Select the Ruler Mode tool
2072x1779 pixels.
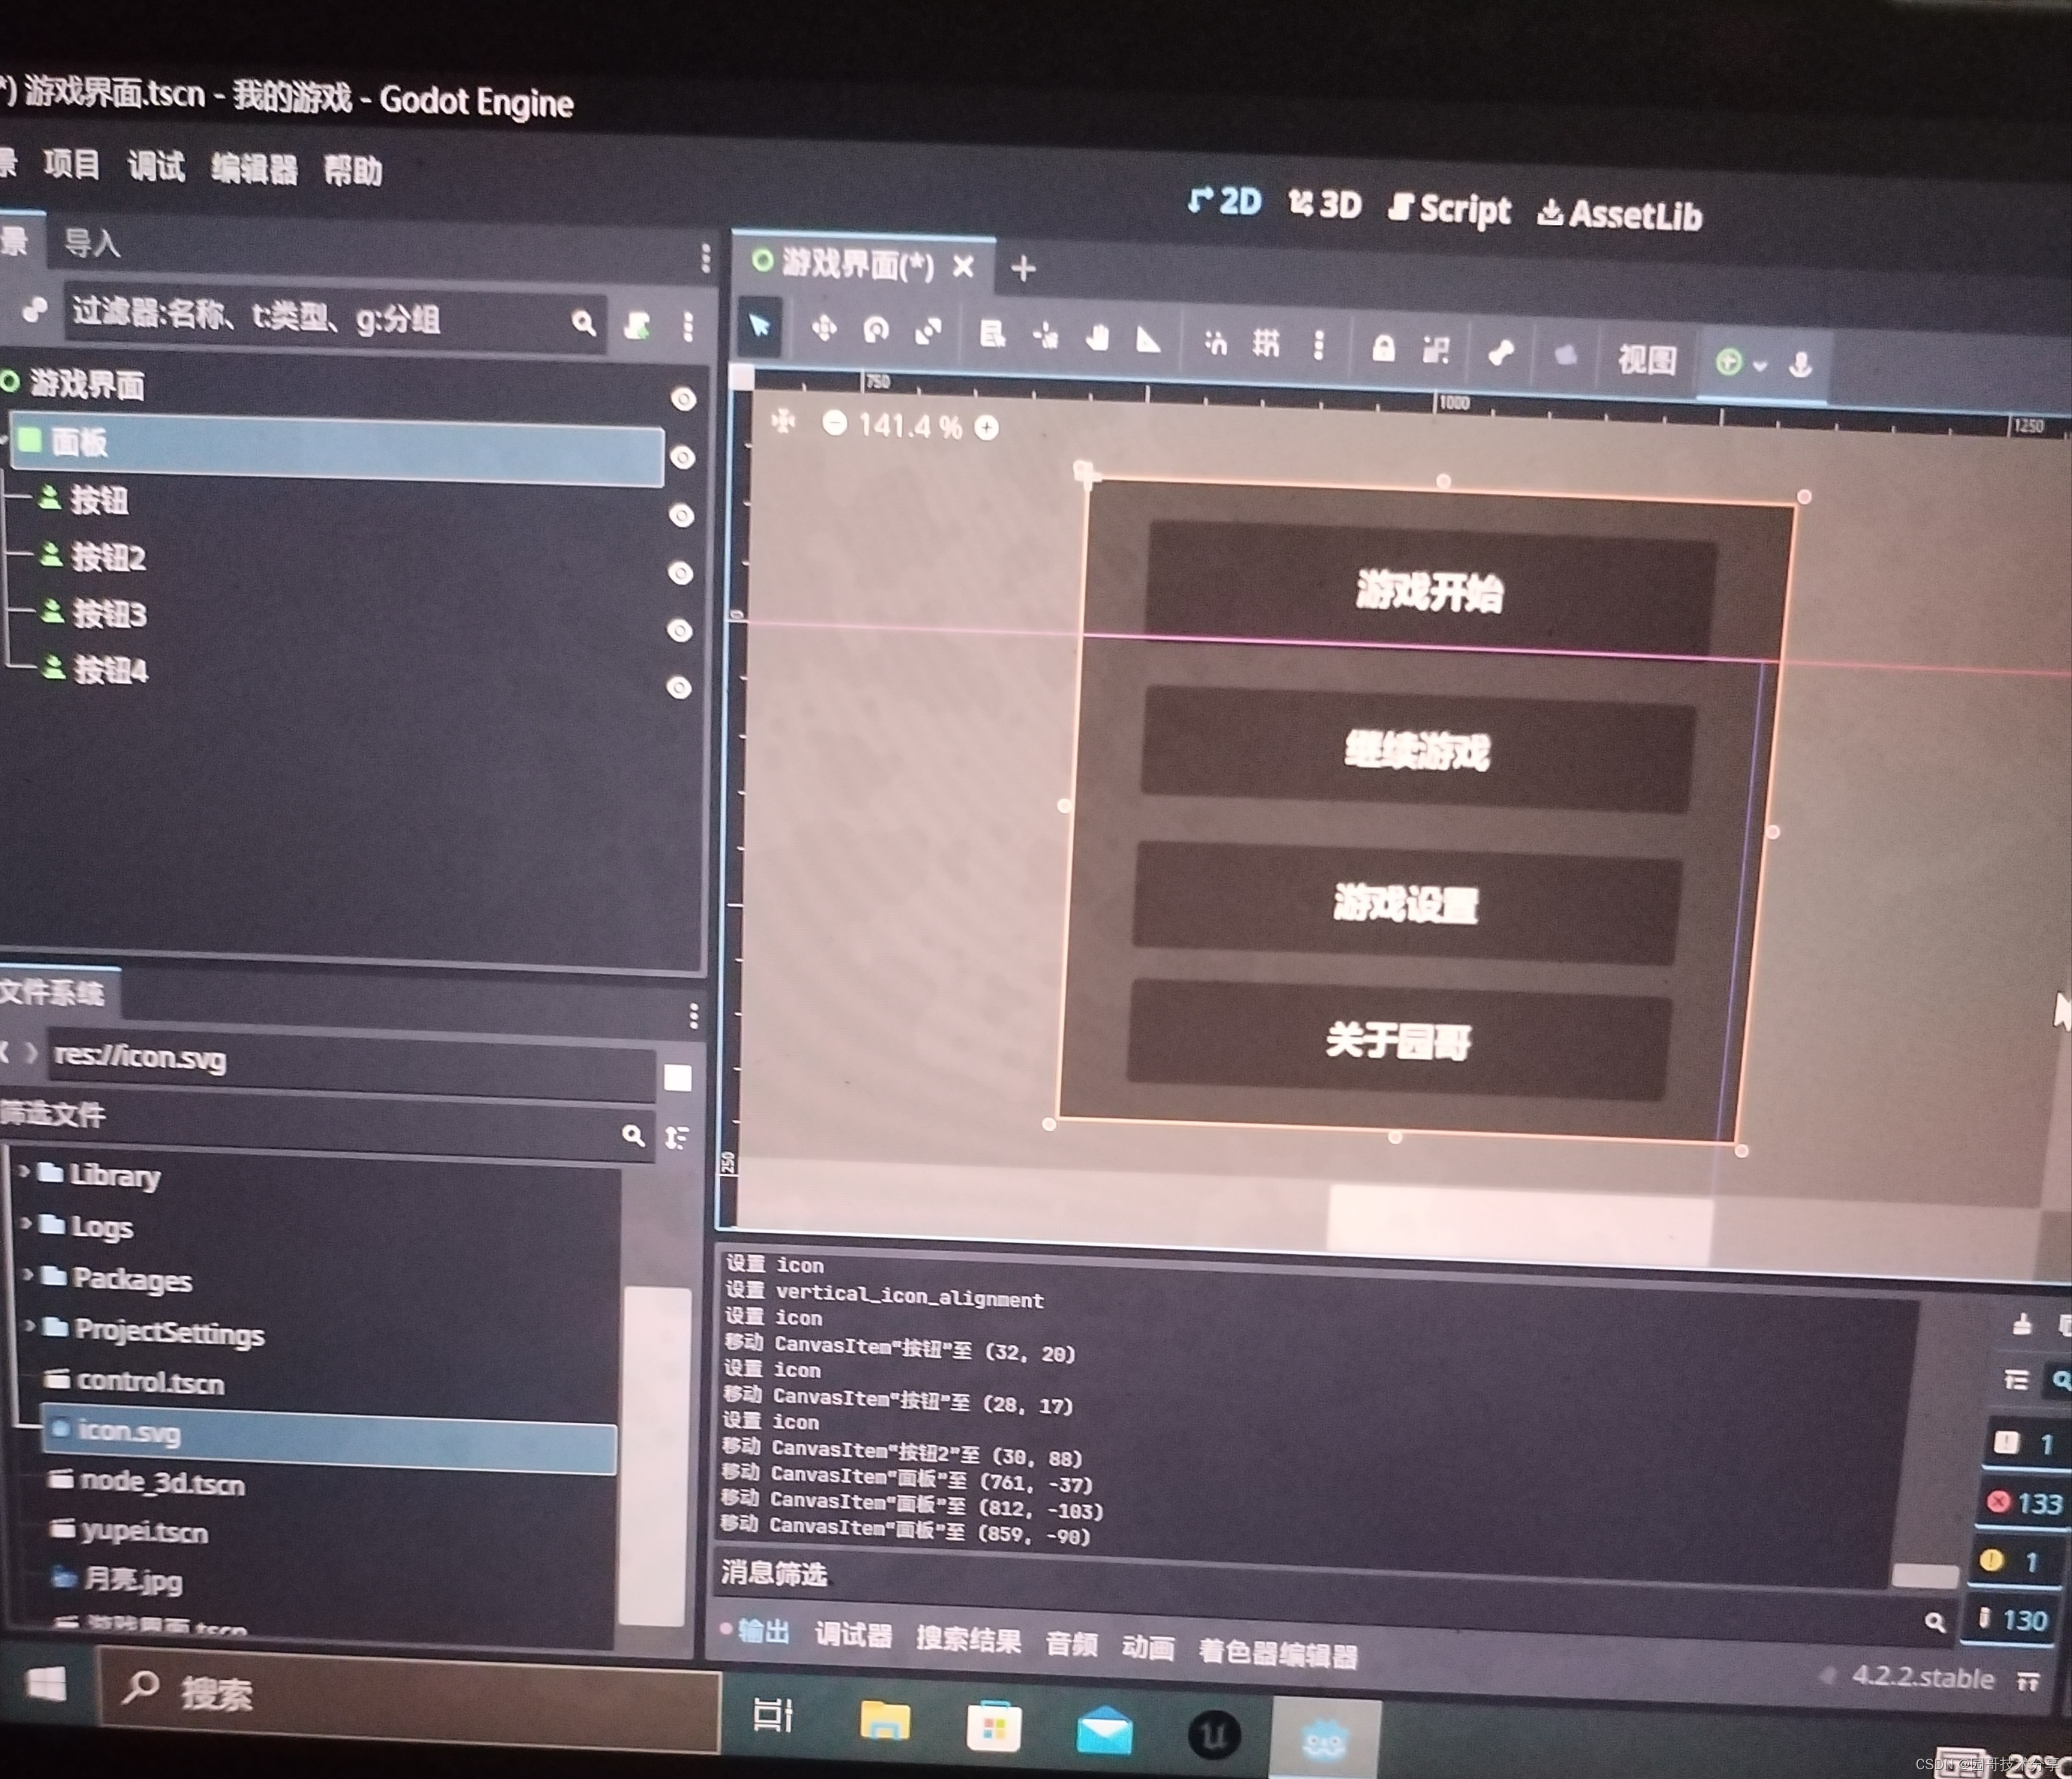1148,339
